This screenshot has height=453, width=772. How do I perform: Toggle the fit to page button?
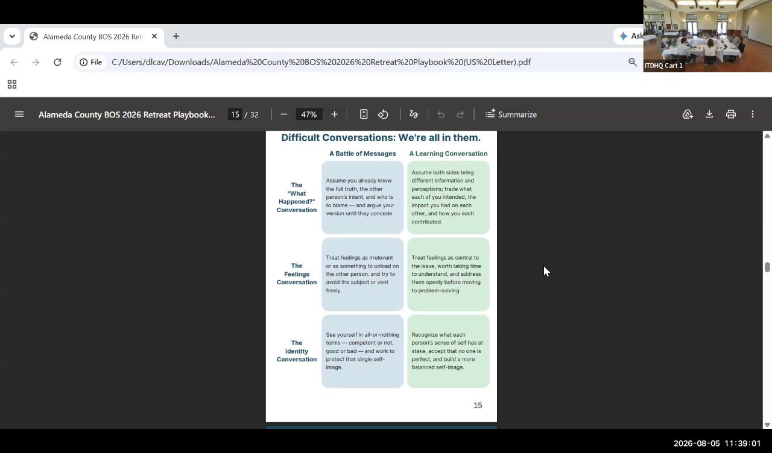pos(364,114)
